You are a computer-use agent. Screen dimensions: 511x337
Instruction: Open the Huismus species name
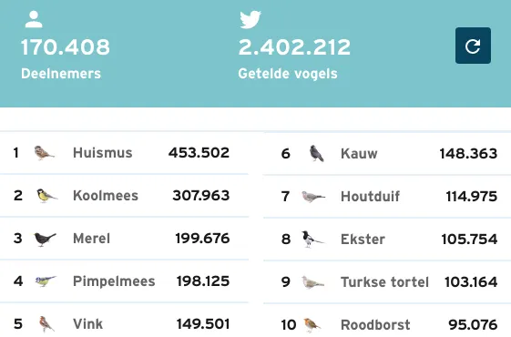coord(103,153)
